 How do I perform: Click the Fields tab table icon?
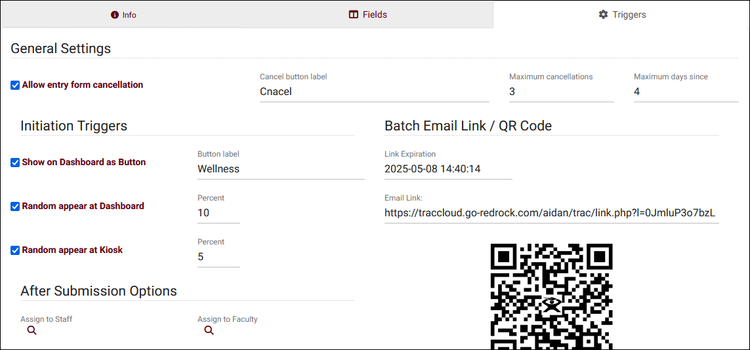[354, 14]
